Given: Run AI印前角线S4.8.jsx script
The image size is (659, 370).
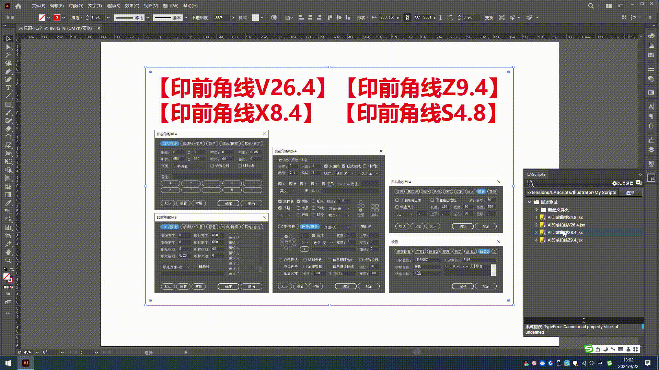Looking at the screenshot, I should click(565, 218).
